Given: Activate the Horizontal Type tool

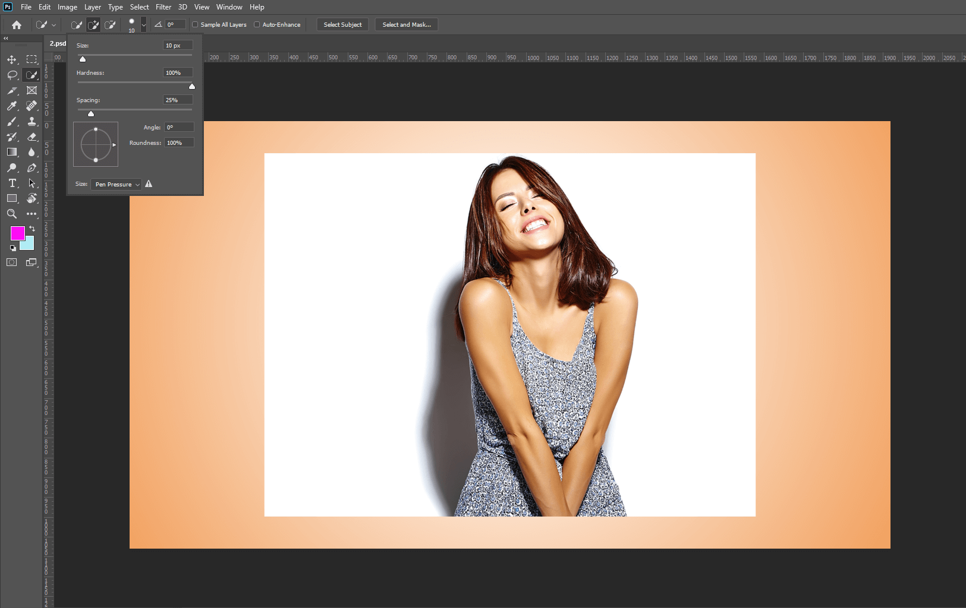Looking at the screenshot, I should click(x=12, y=183).
